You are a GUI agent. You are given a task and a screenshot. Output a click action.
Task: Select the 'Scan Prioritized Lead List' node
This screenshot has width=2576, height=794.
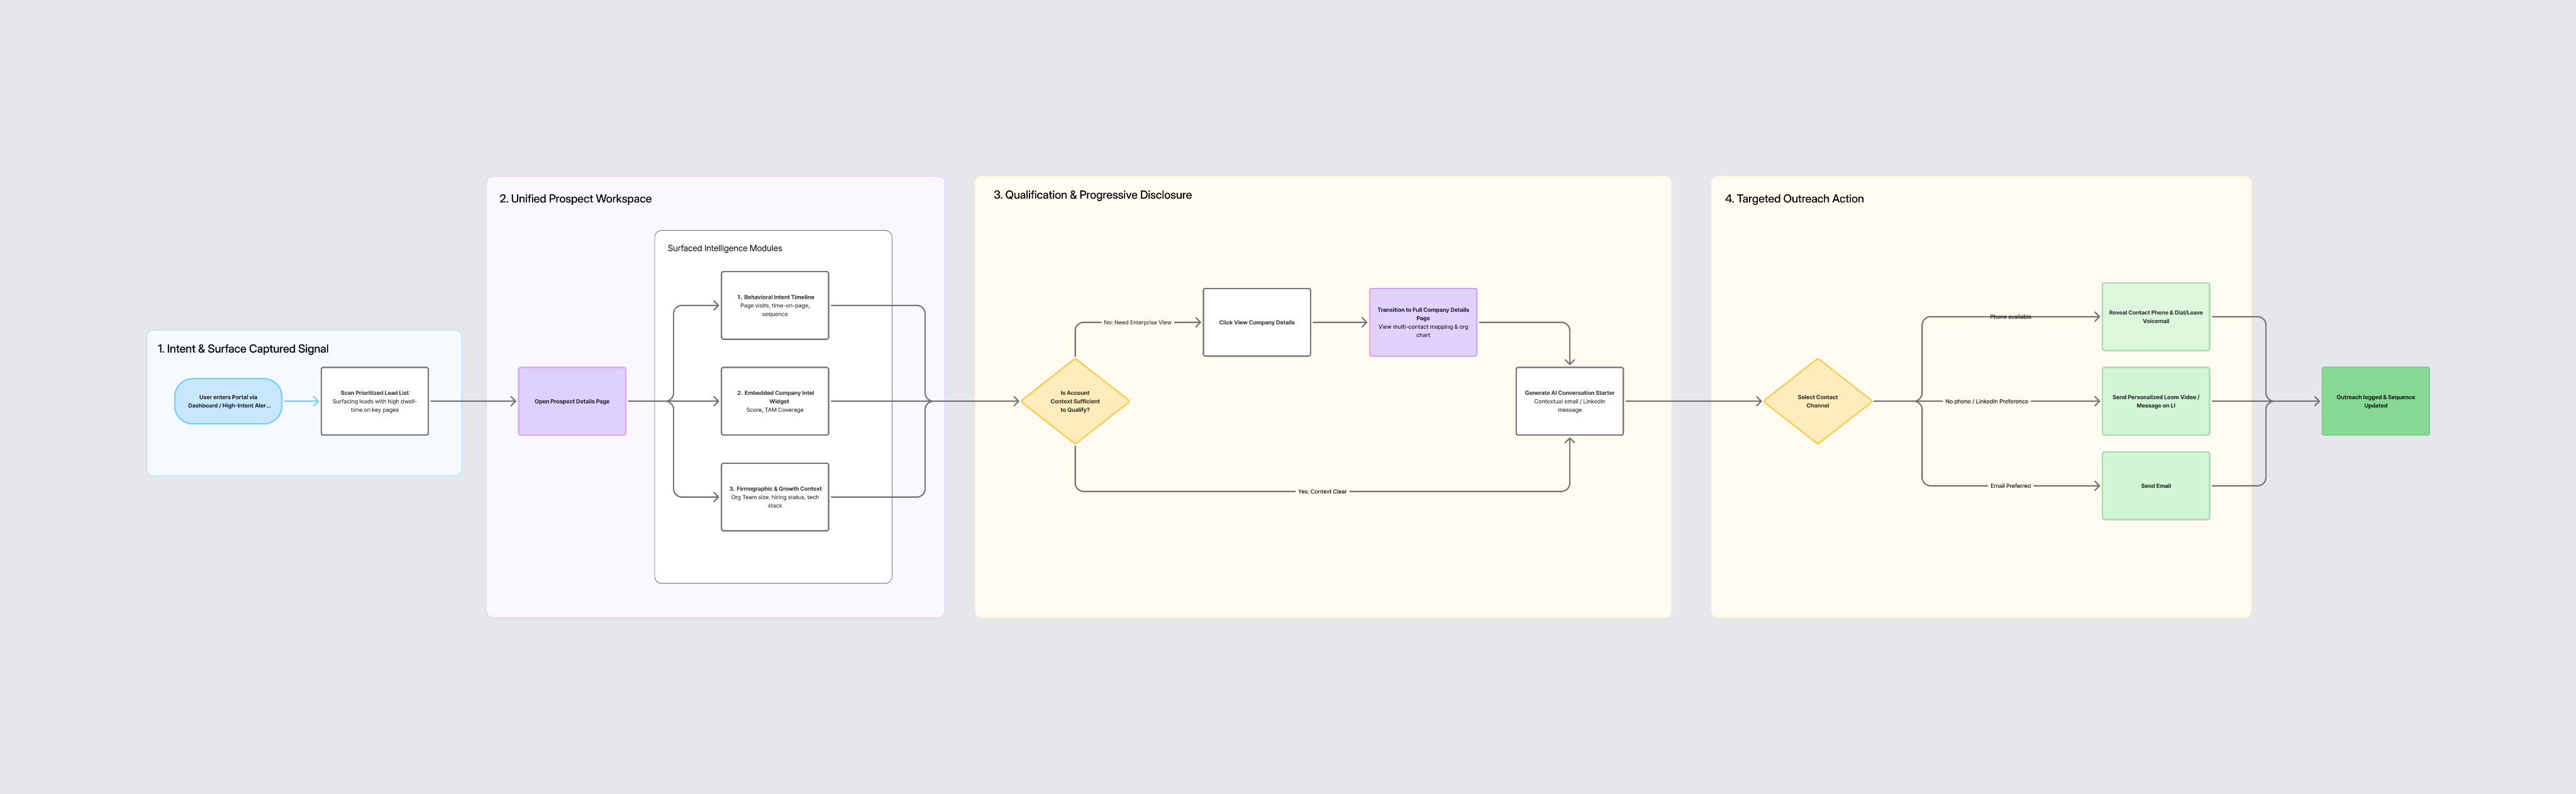point(375,401)
